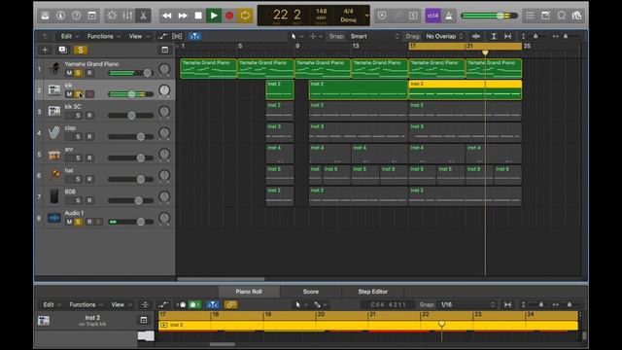Toggle green MIDI In button in Piano Roll

point(194,304)
